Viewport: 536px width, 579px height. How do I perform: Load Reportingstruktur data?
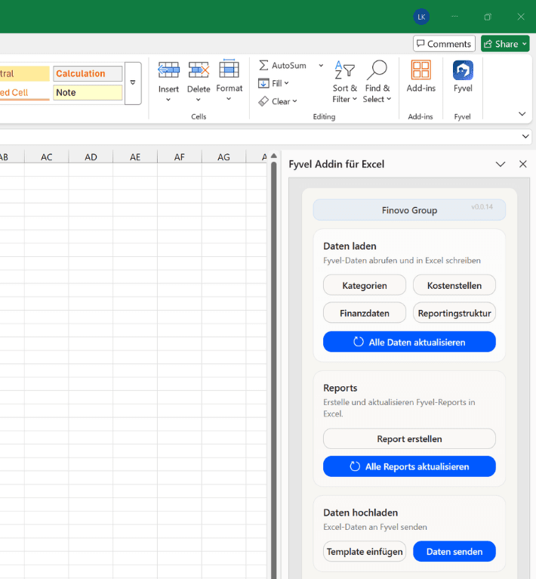coord(454,313)
